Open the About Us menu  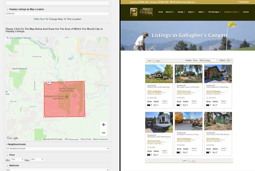pos(170,12)
